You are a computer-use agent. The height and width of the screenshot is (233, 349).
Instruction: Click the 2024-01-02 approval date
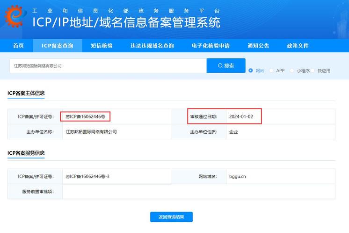click(241, 116)
